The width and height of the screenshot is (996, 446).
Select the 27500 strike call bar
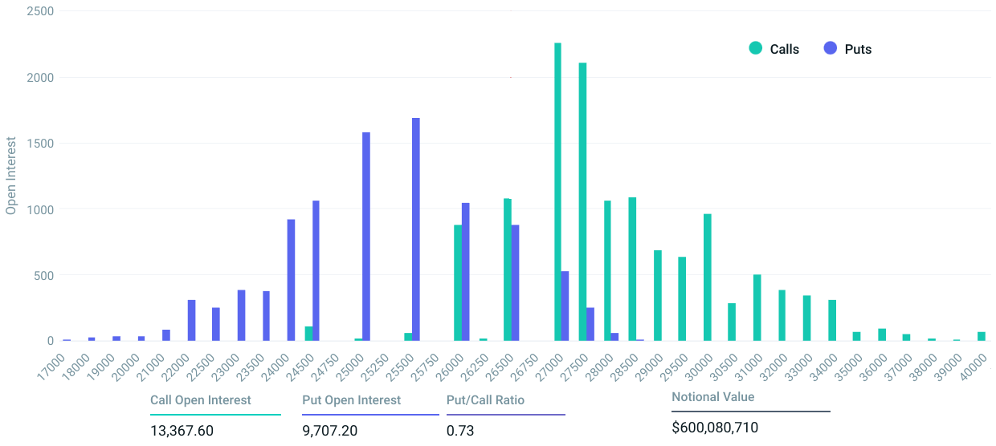pos(582,201)
